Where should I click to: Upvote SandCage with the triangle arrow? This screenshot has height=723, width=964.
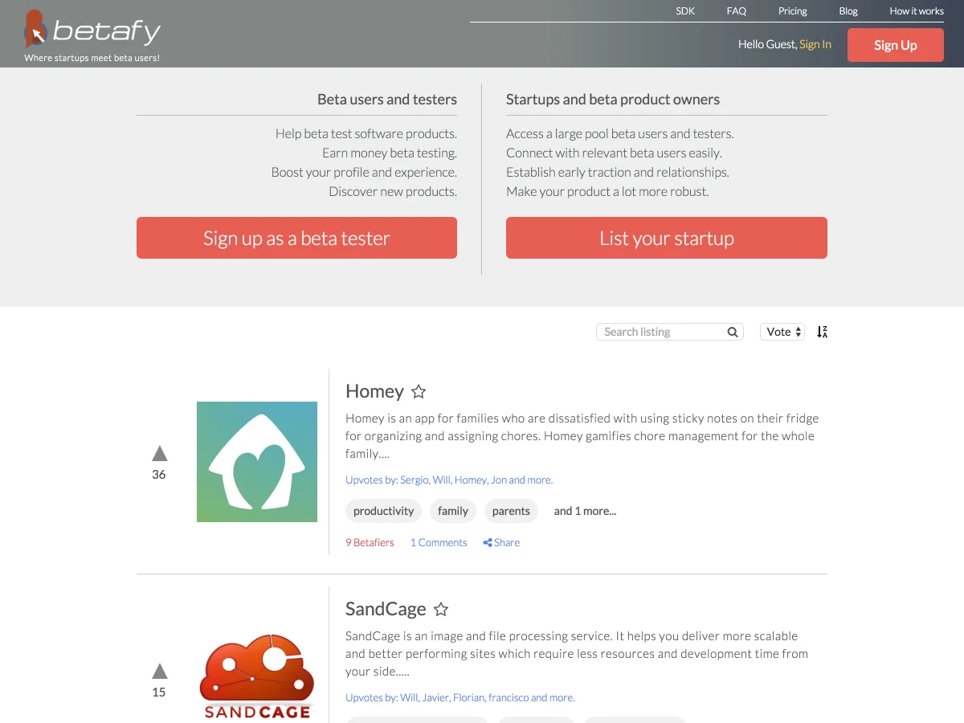click(160, 671)
